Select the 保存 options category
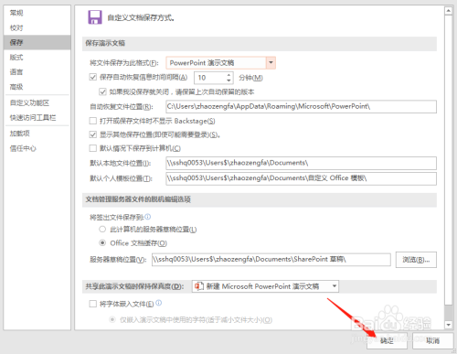The width and height of the screenshot is (457, 354). (37, 42)
